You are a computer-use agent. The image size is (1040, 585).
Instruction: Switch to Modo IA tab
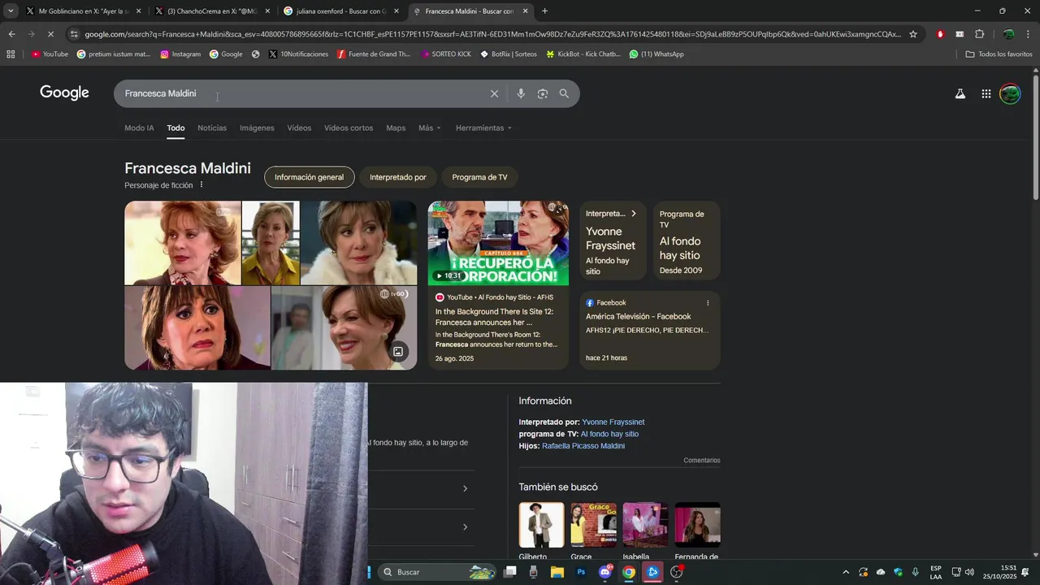(139, 128)
